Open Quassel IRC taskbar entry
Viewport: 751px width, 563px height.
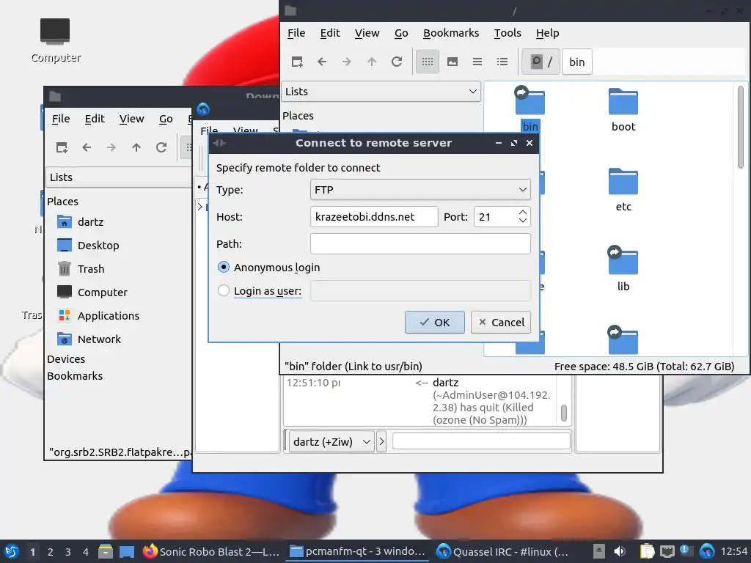click(x=503, y=551)
